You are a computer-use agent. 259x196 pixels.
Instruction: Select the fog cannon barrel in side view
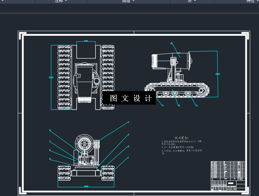[172, 60]
